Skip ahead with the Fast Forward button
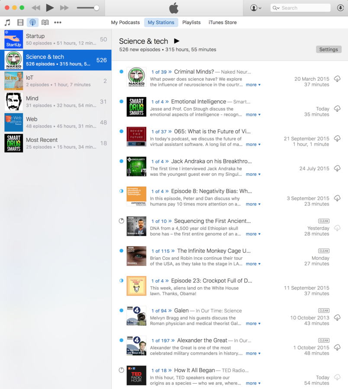The height and width of the screenshot is (389, 348). tap(64, 8)
